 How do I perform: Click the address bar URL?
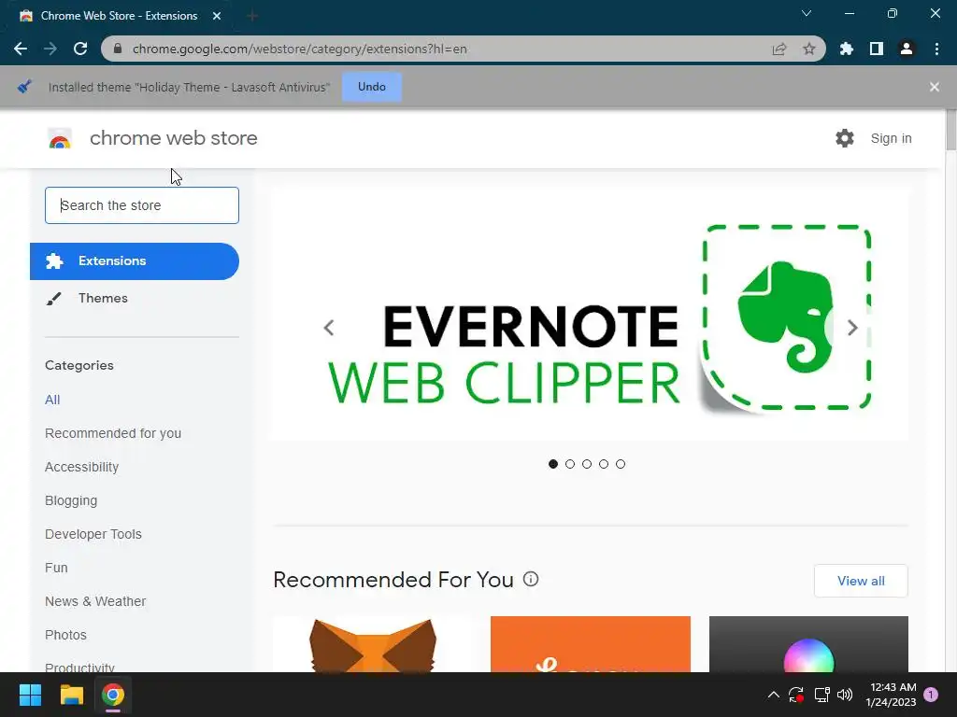pyautogui.click(x=300, y=49)
